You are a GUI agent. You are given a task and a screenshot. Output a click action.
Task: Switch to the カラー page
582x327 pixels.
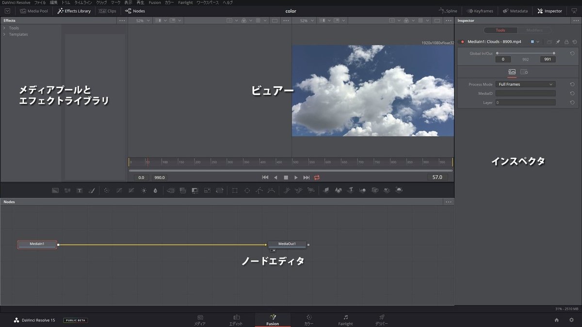point(309,320)
